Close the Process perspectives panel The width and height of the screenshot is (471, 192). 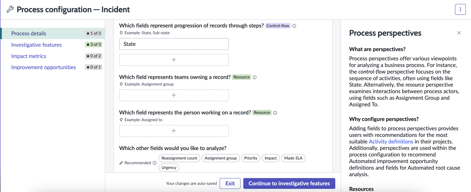(x=459, y=33)
